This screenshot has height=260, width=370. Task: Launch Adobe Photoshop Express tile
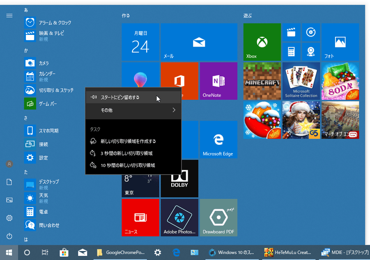179,218
